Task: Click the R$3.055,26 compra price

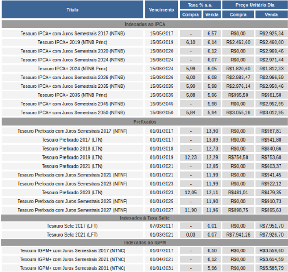Action: click(x=238, y=113)
